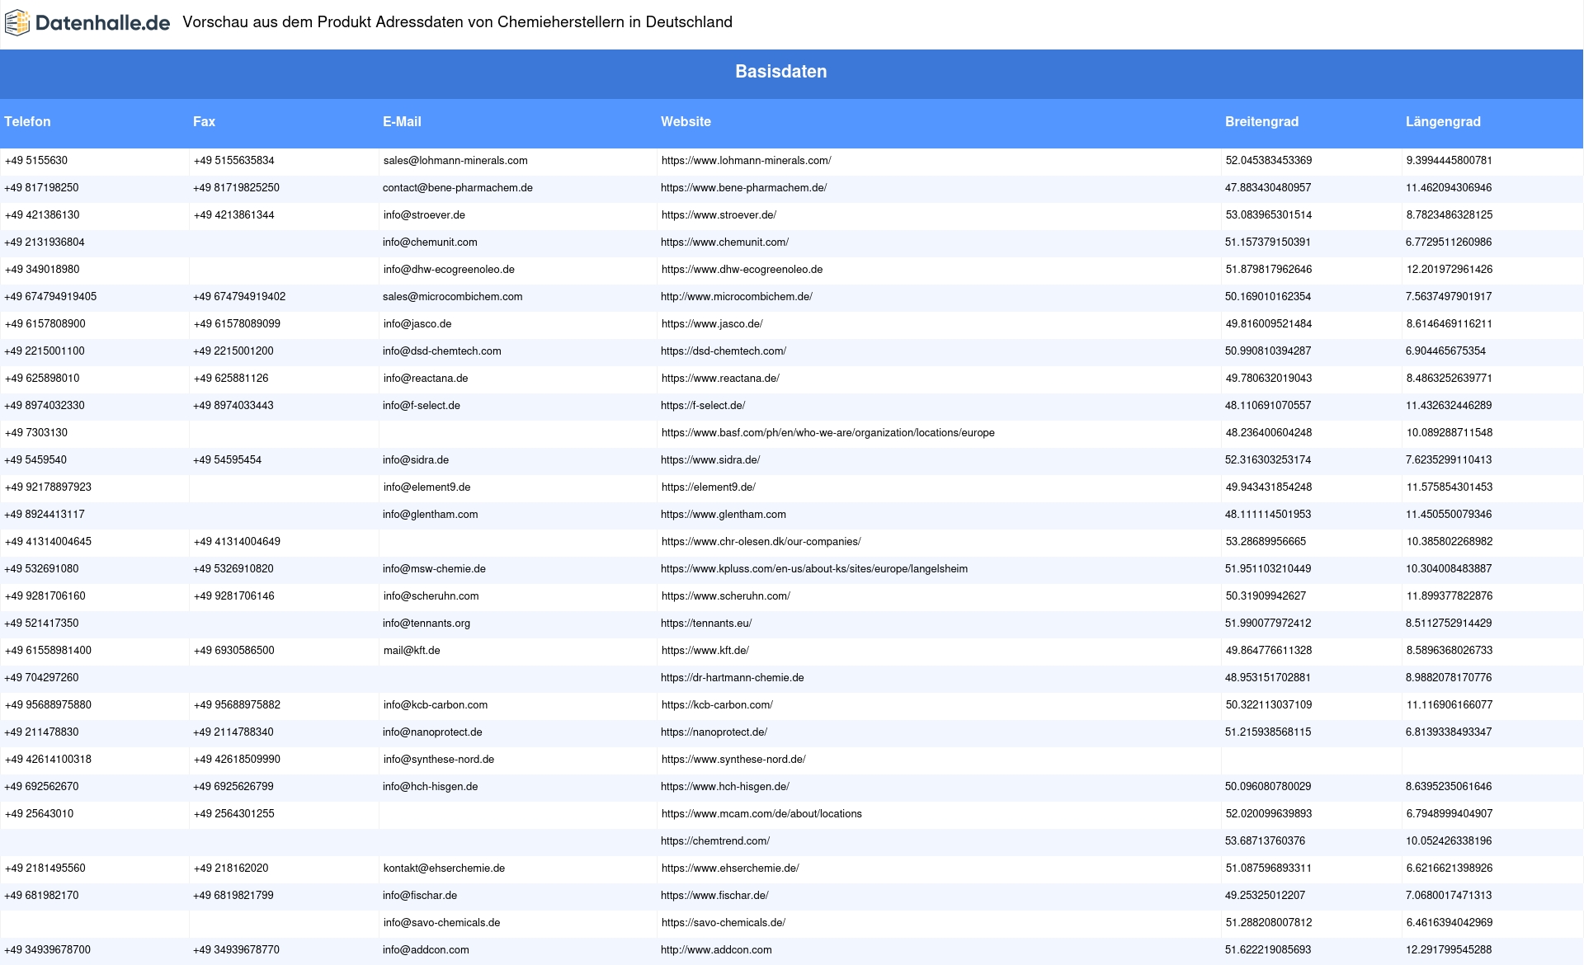The width and height of the screenshot is (1584, 965).
Task: Select the Website column header
Action: click(x=686, y=121)
